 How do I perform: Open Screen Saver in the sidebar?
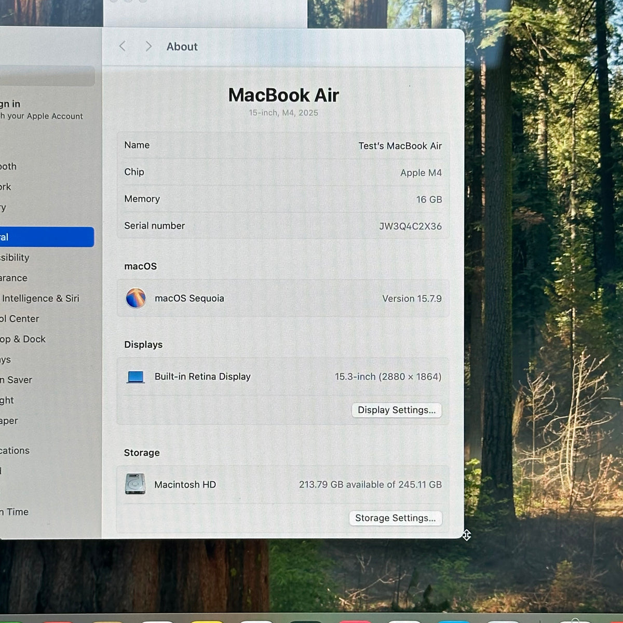16,380
